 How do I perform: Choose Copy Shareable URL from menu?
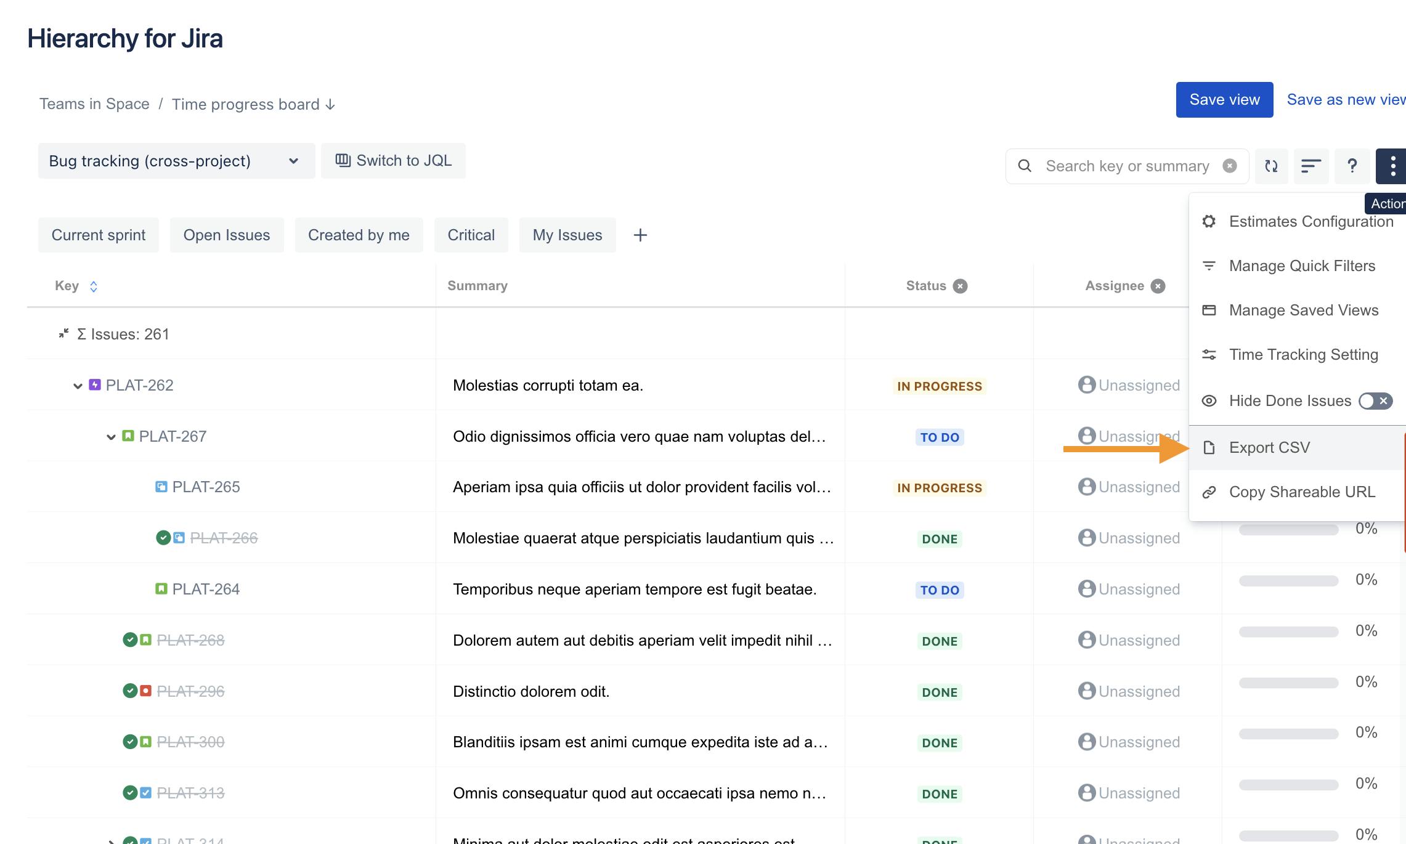tap(1298, 492)
